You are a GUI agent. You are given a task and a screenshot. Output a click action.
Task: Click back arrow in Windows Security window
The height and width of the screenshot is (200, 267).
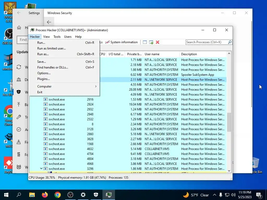(x=49, y=22)
